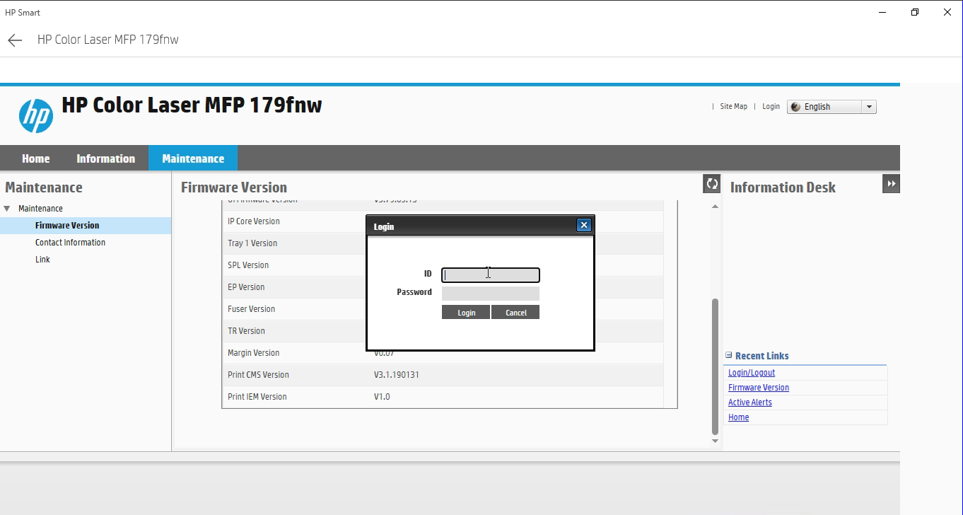Select the SPL Version row label
The image size is (963, 515).
248,265
